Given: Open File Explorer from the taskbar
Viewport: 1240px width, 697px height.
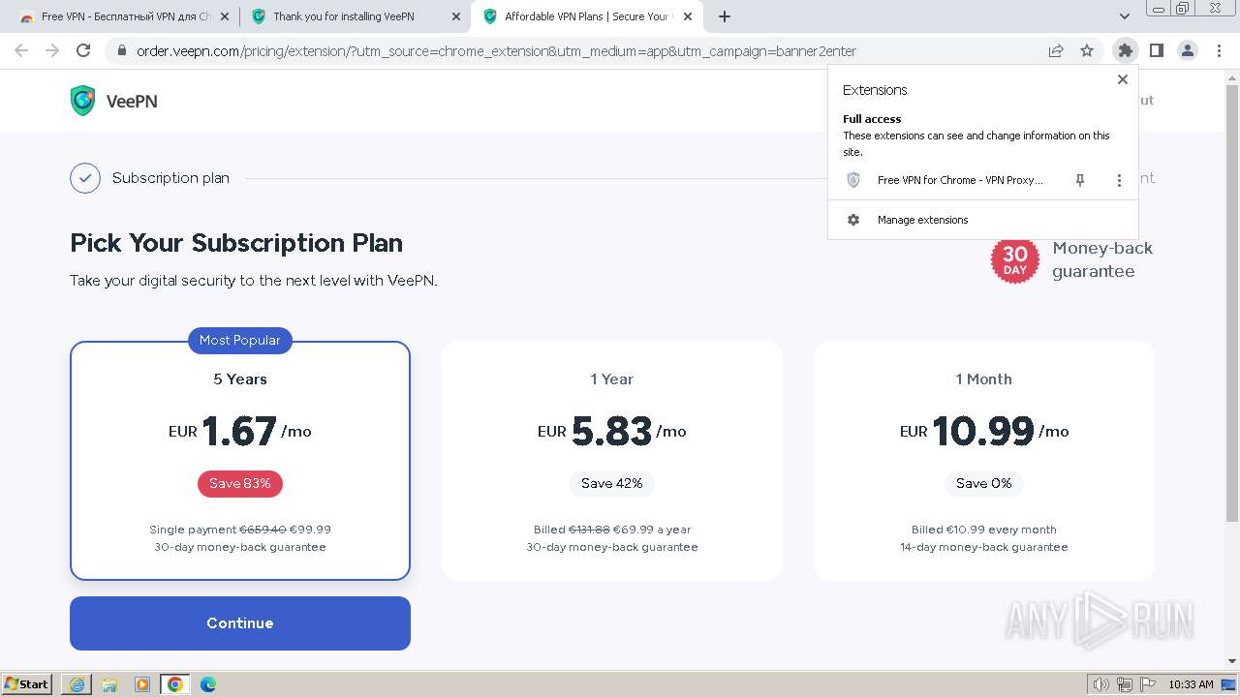Looking at the screenshot, I should tap(109, 684).
